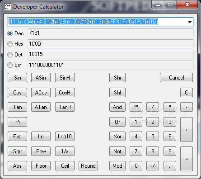Click the Ceil function button
Screen dimensions: 201x179
click(65, 166)
